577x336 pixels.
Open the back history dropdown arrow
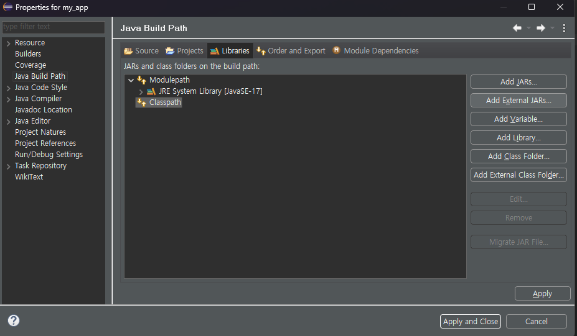click(529, 28)
